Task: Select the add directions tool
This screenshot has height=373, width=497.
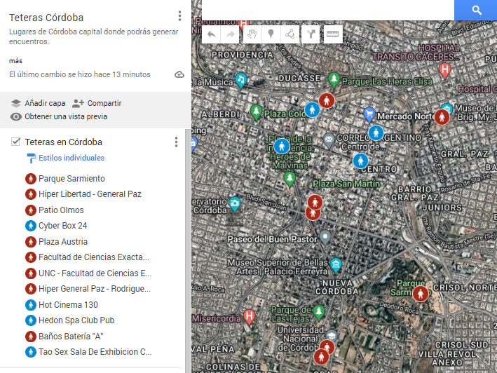Action: 311,34
